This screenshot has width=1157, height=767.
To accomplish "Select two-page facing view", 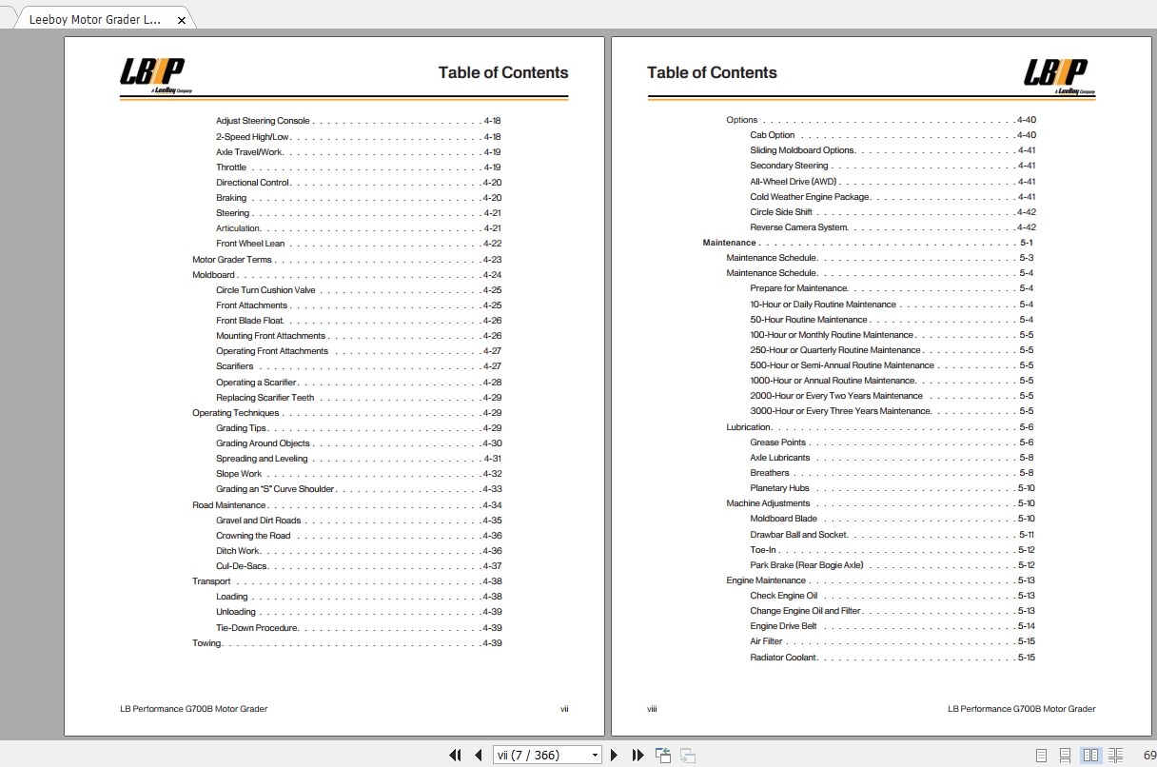I will pyautogui.click(x=1090, y=756).
